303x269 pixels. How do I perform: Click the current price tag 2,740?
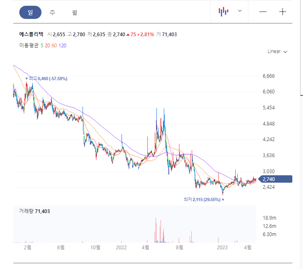pyautogui.click(x=275, y=179)
